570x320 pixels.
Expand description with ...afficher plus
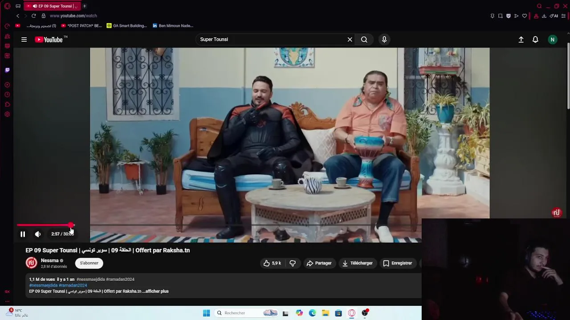(155, 292)
